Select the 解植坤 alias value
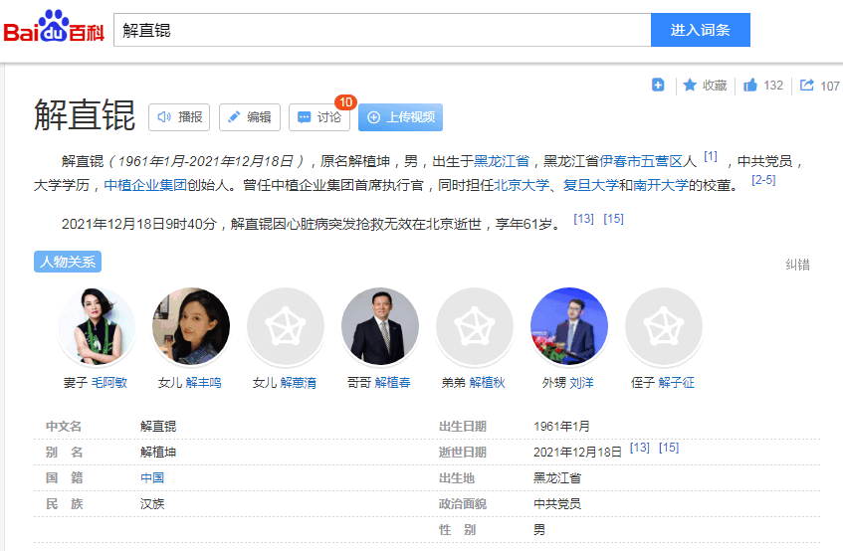 [x=158, y=453]
